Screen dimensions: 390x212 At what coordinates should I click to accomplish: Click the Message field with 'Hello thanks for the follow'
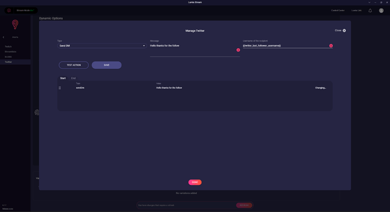(195, 50)
